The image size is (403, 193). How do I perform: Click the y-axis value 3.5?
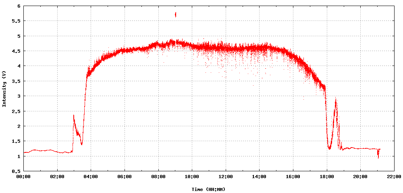[x=16, y=81]
